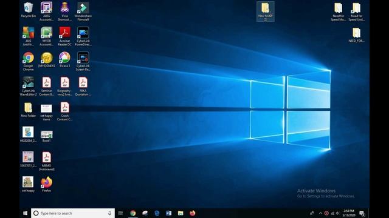Select the Virus Shortcut desktop icon
389x218 pixels.
pyautogui.click(x=64, y=12)
